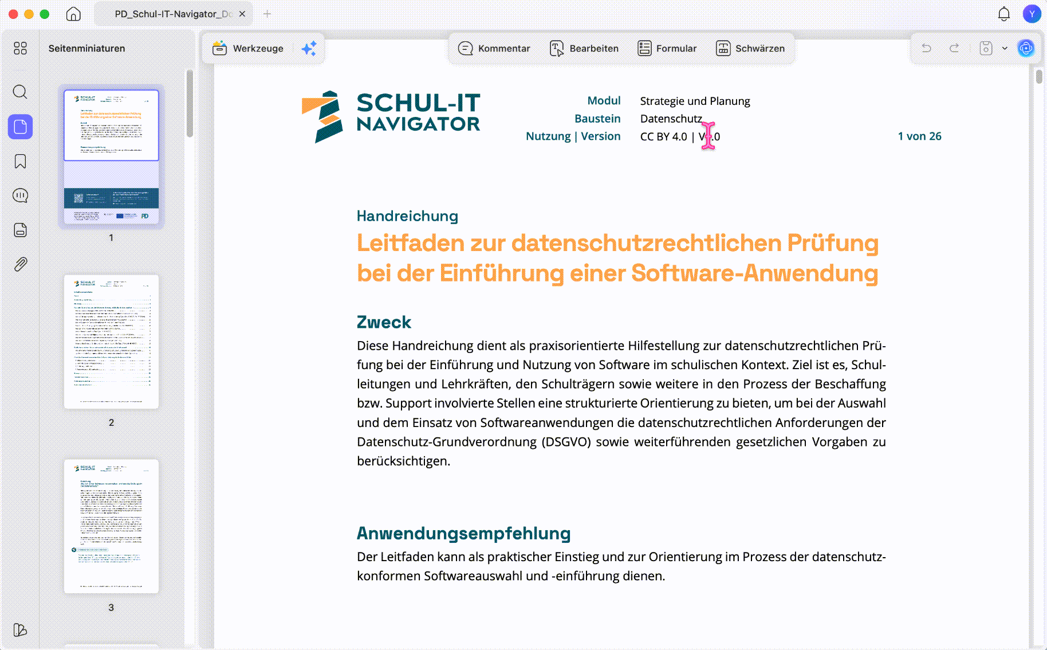Expand the save options dropdown arrow

coord(1005,49)
